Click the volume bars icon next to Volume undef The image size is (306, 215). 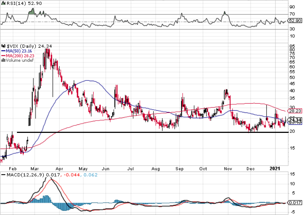pyautogui.click(x=4, y=60)
